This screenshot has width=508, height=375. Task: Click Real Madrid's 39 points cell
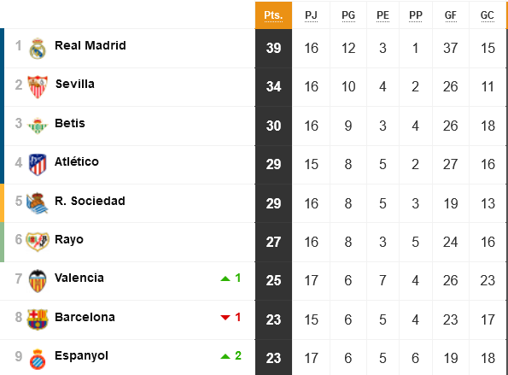coord(273,49)
